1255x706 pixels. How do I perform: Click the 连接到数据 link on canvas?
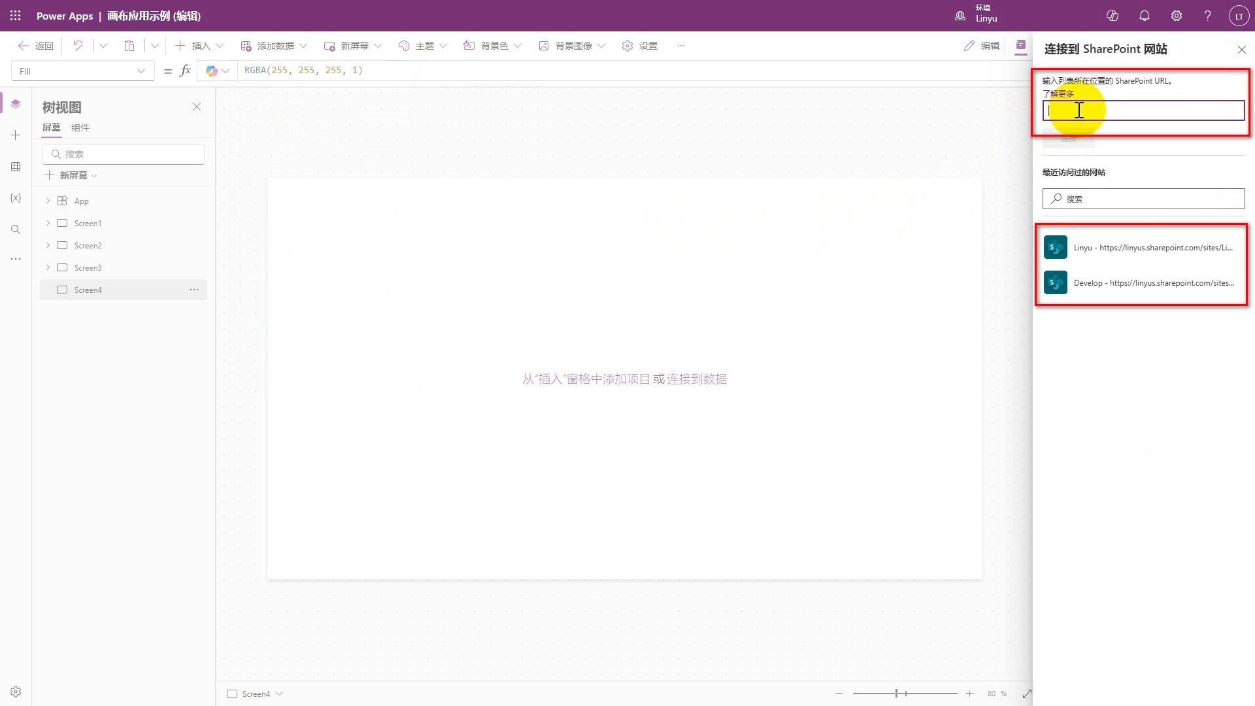[x=697, y=379]
